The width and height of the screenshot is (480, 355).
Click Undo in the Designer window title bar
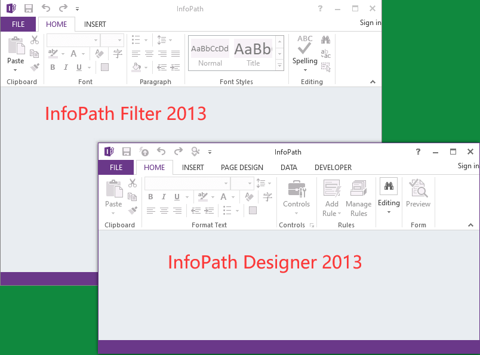pyautogui.click(x=161, y=151)
